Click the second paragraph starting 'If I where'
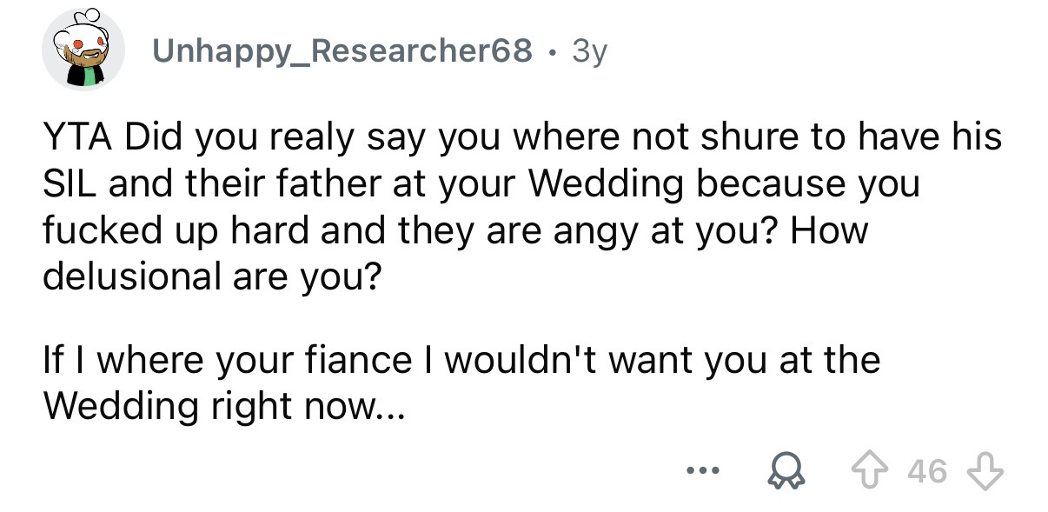 [461, 359]
